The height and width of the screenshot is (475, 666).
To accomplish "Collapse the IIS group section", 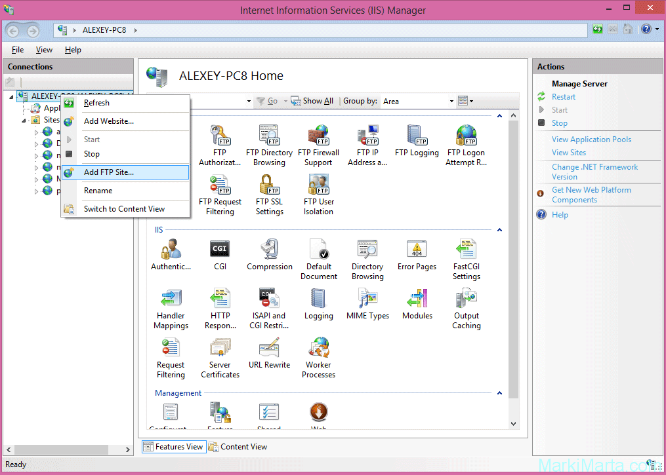I will [499, 230].
